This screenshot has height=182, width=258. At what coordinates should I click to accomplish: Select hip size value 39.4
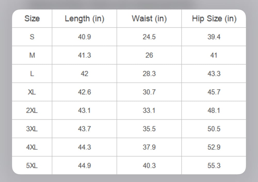[214, 37]
